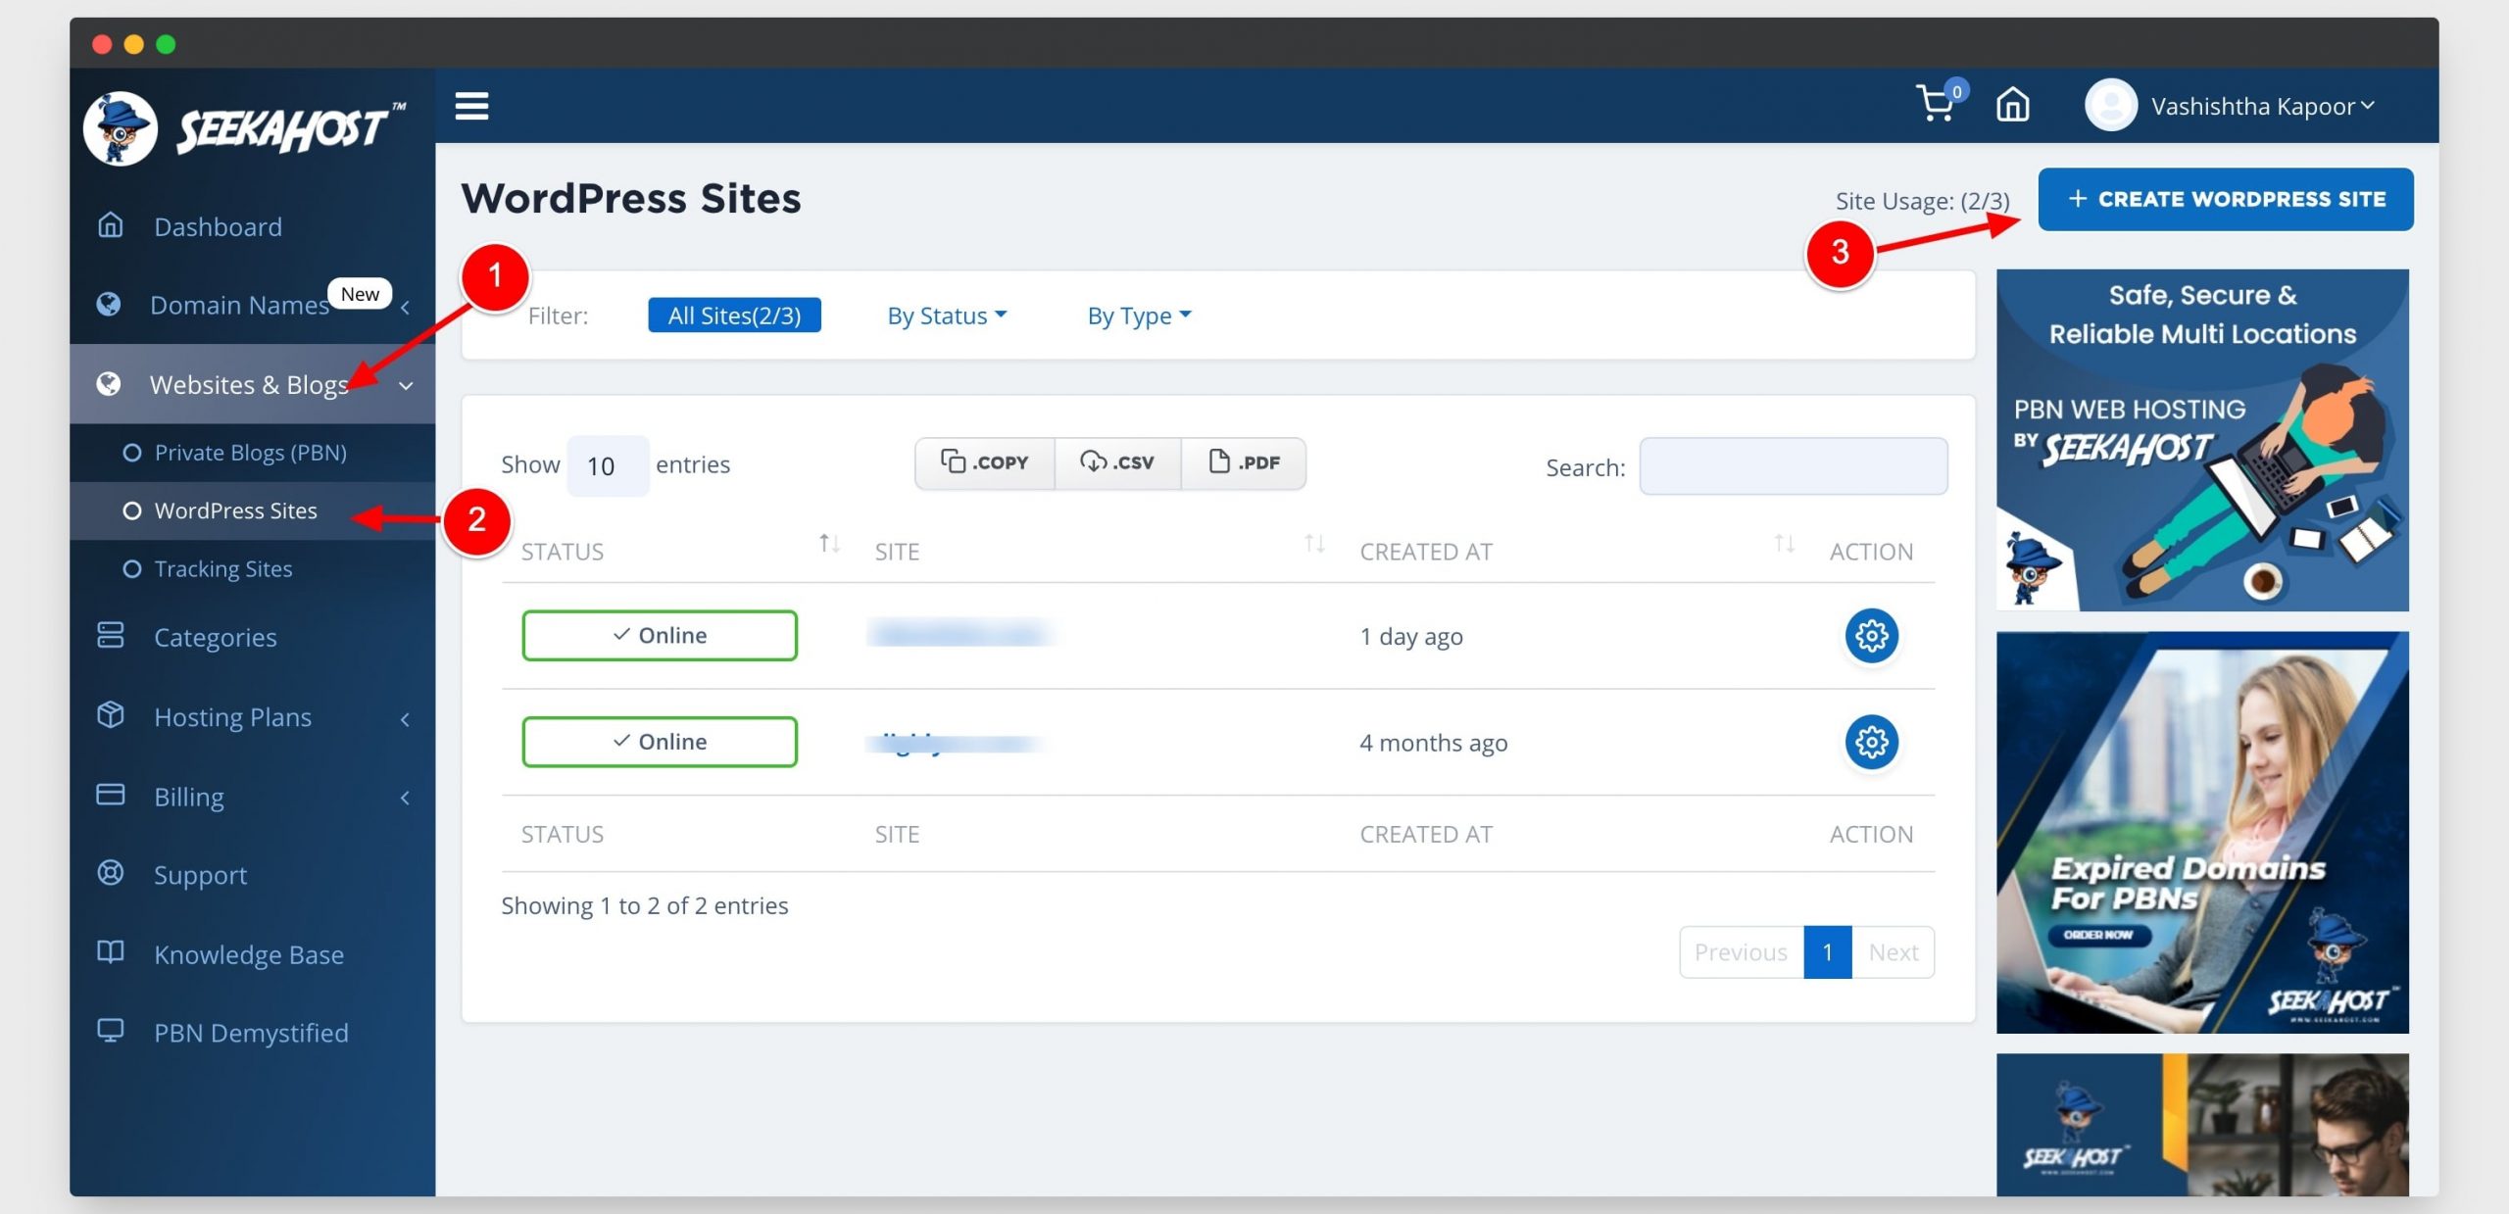Click the Search input field
The image size is (2509, 1214).
[x=1791, y=463]
